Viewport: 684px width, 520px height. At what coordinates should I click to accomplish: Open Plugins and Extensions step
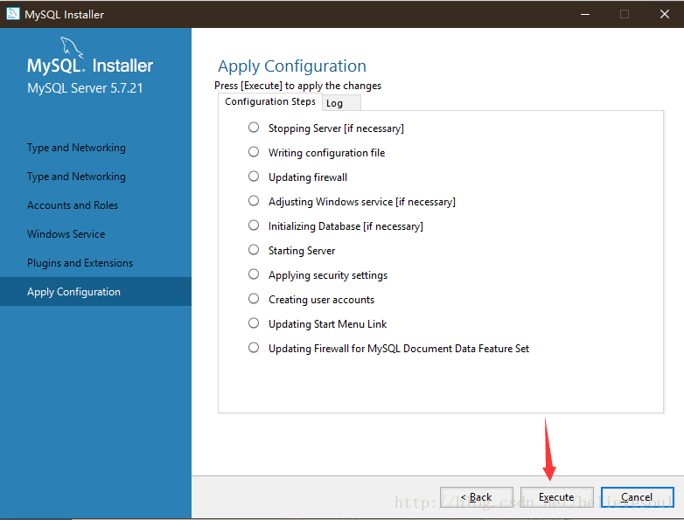(x=80, y=263)
